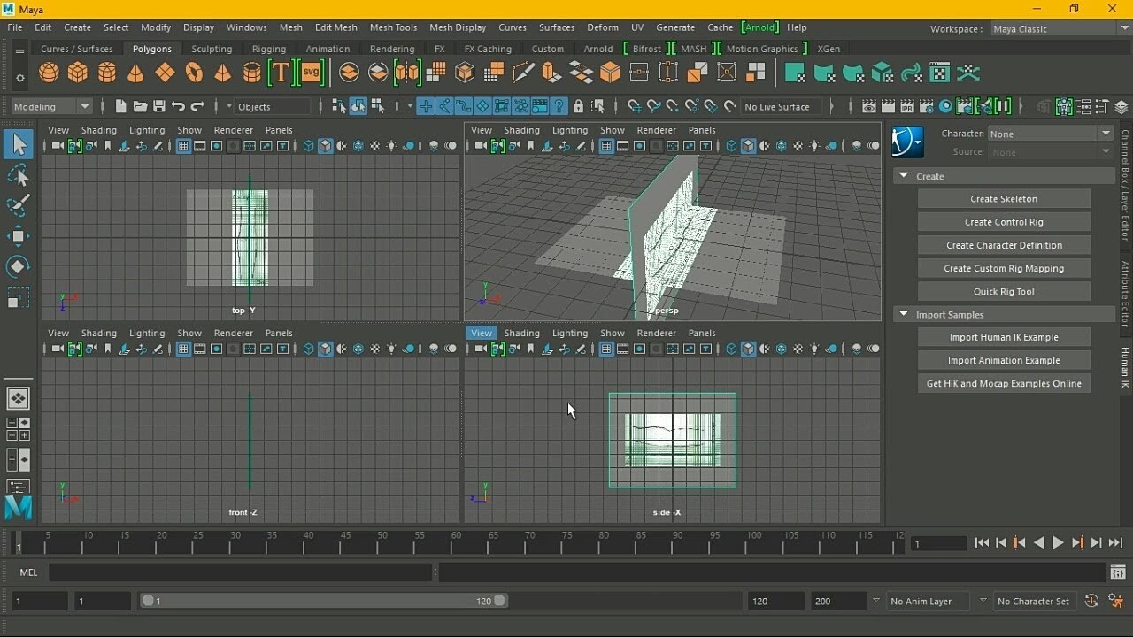Click Get HIK and Mocap Examples Online
Image resolution: width=1133 pixels, height=637 pixels.
1004,383
